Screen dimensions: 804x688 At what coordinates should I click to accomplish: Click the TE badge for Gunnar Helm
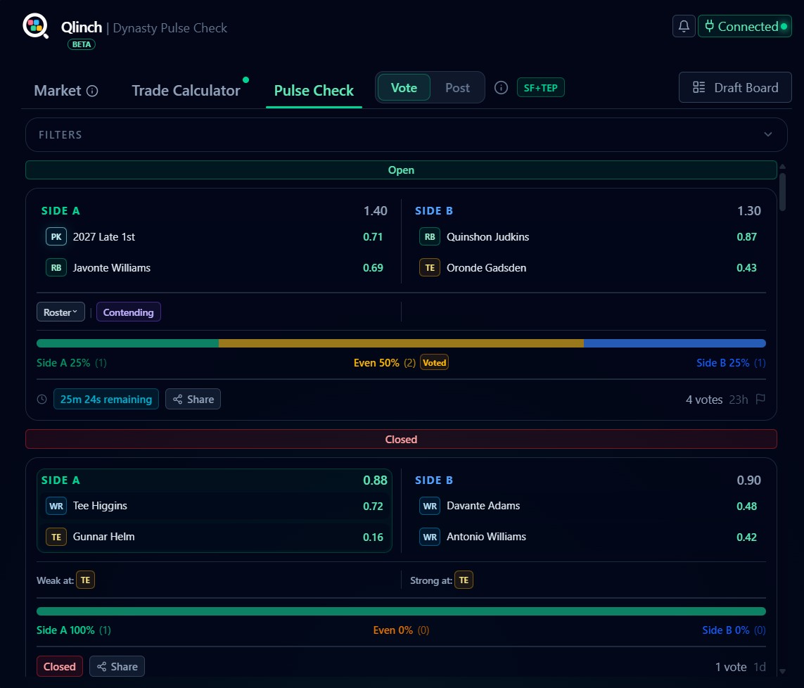(x=56, y=537)
